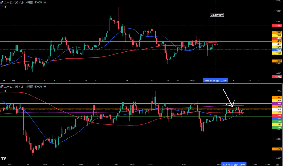This screenshot has height=166, width=283.
Task: Click the 2025-10-03 date marker on lower time axis
Action: tap(234, 164)
